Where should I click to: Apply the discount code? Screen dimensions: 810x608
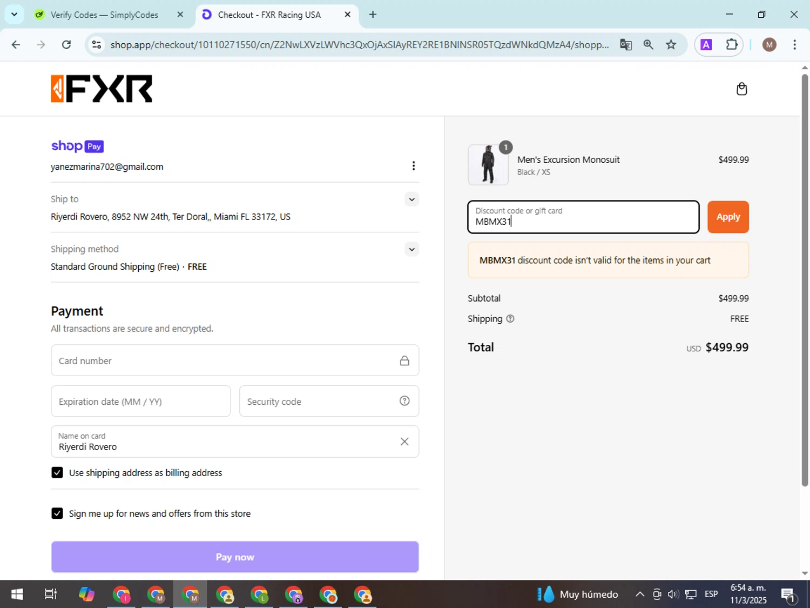(x=728, y=217)
